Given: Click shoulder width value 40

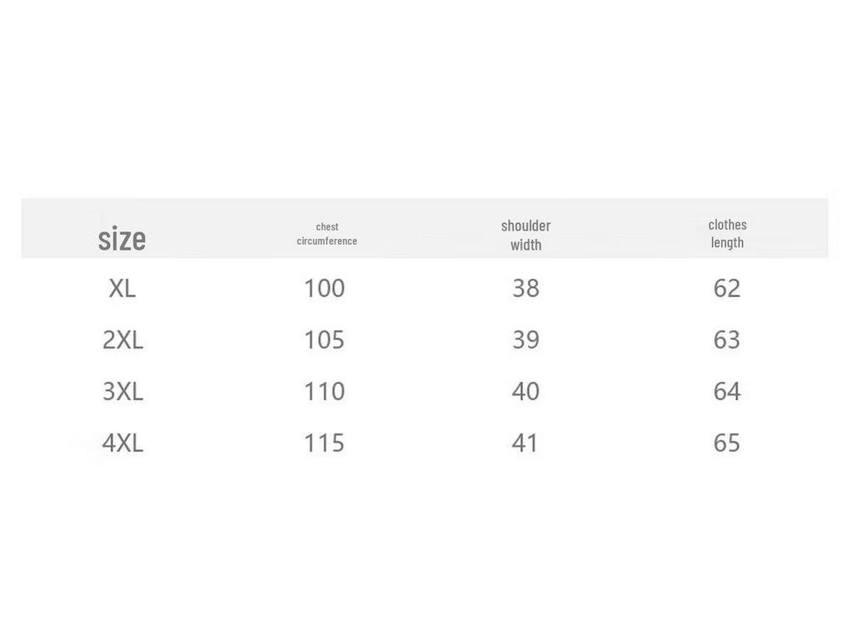Looking at the screenshot, I should 525,391.
